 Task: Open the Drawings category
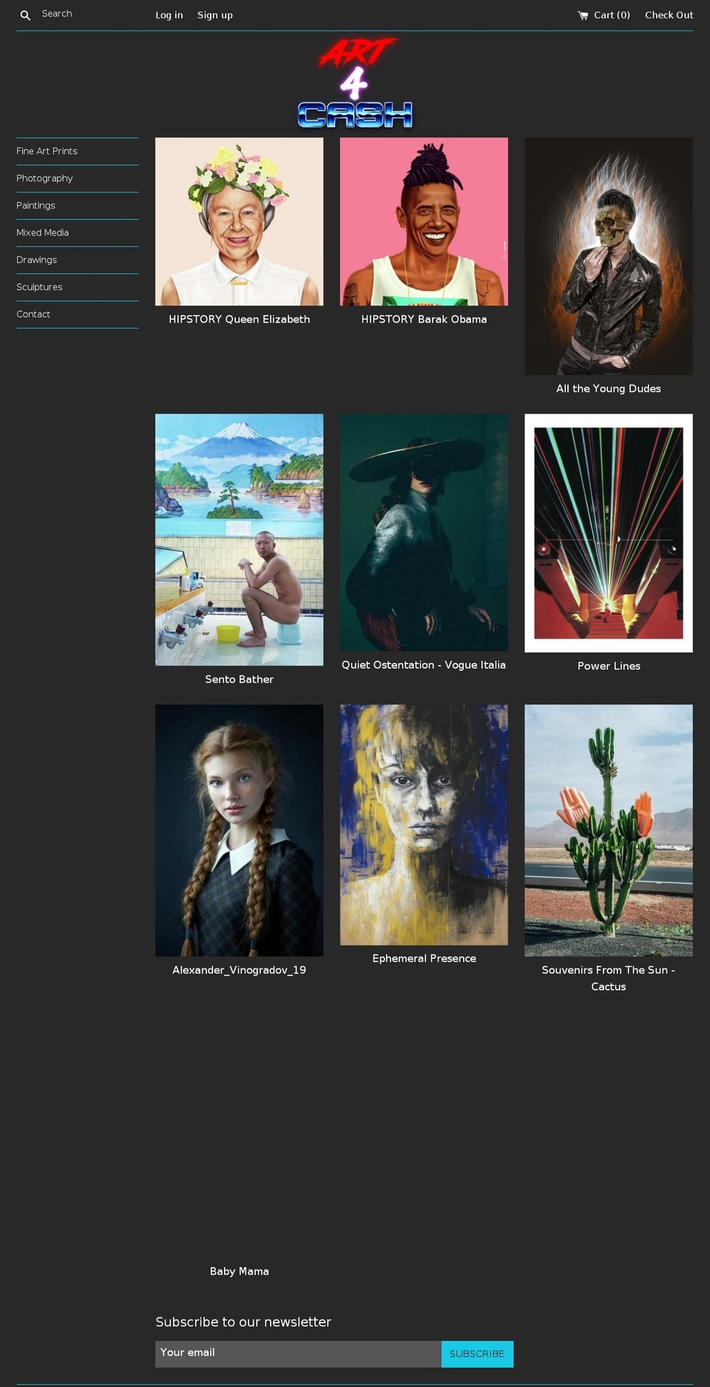coord(36,260)
